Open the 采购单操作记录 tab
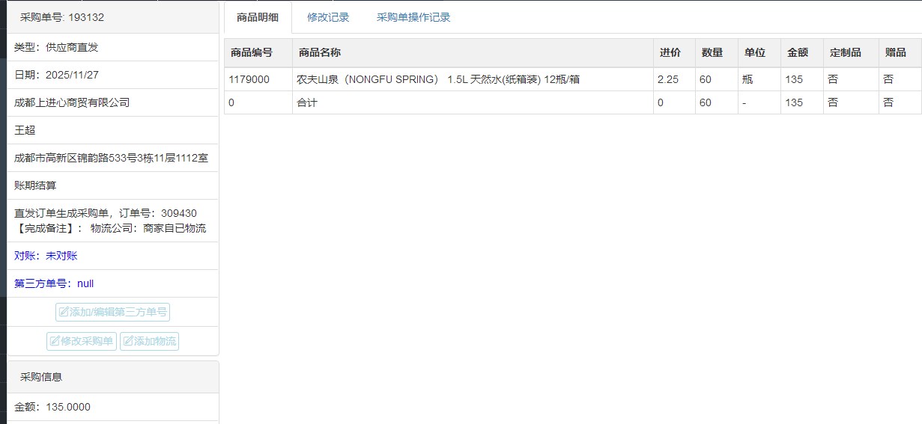The image size is (922, 424). [x=413, y=17]
